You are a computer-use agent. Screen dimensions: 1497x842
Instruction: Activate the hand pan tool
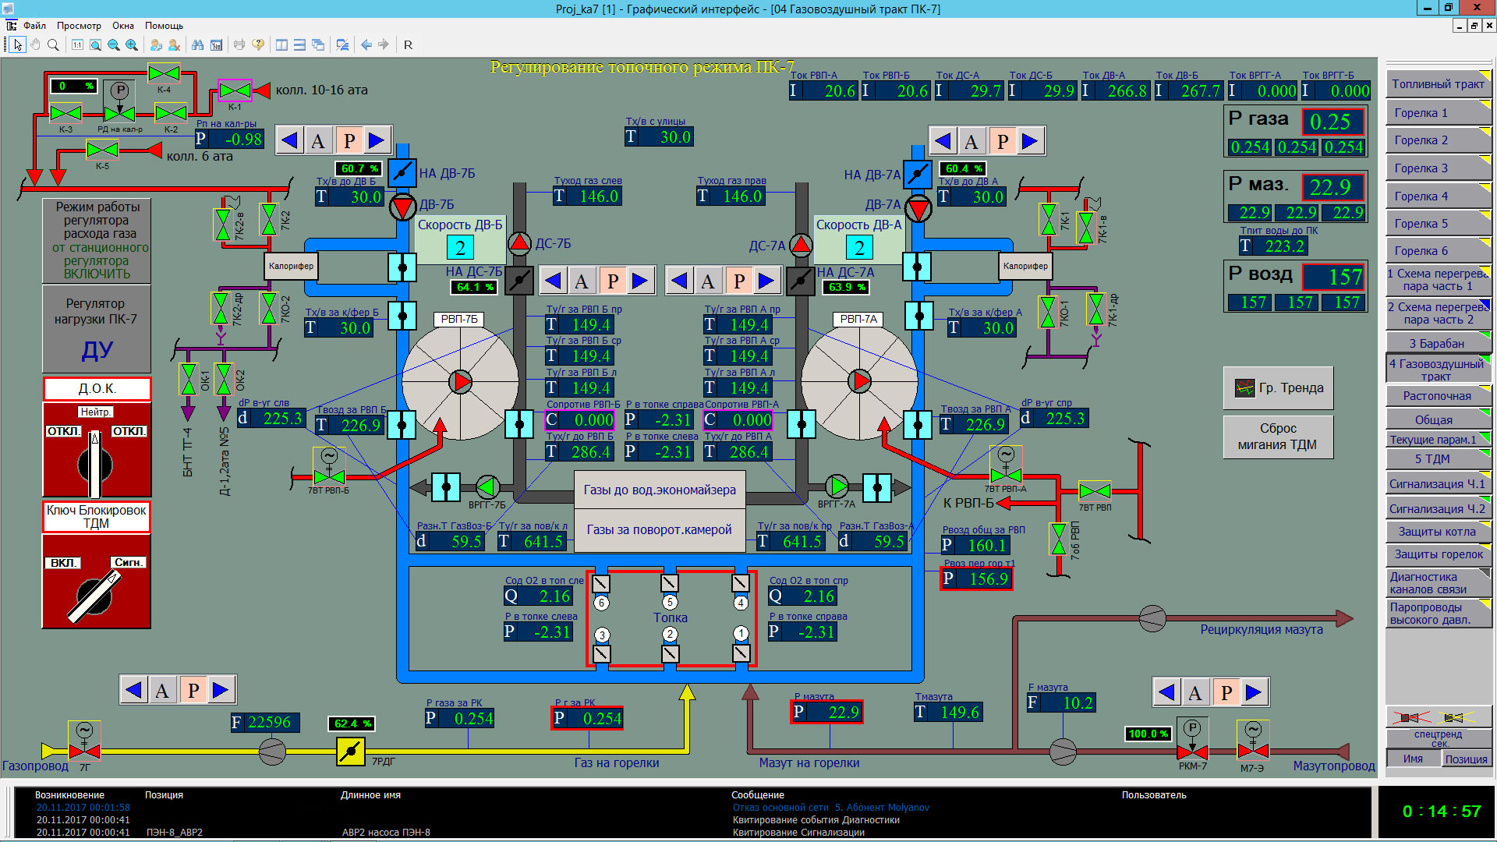pos(35,44)
